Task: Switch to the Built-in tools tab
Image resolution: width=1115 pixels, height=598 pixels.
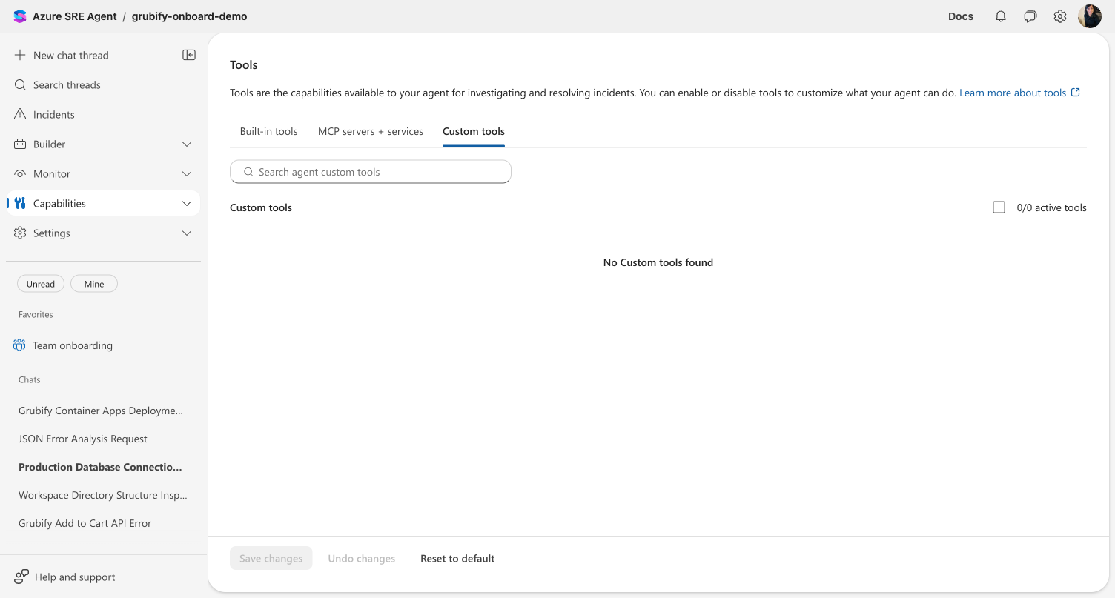Action: pyautogui.click(x=268, y=131)
